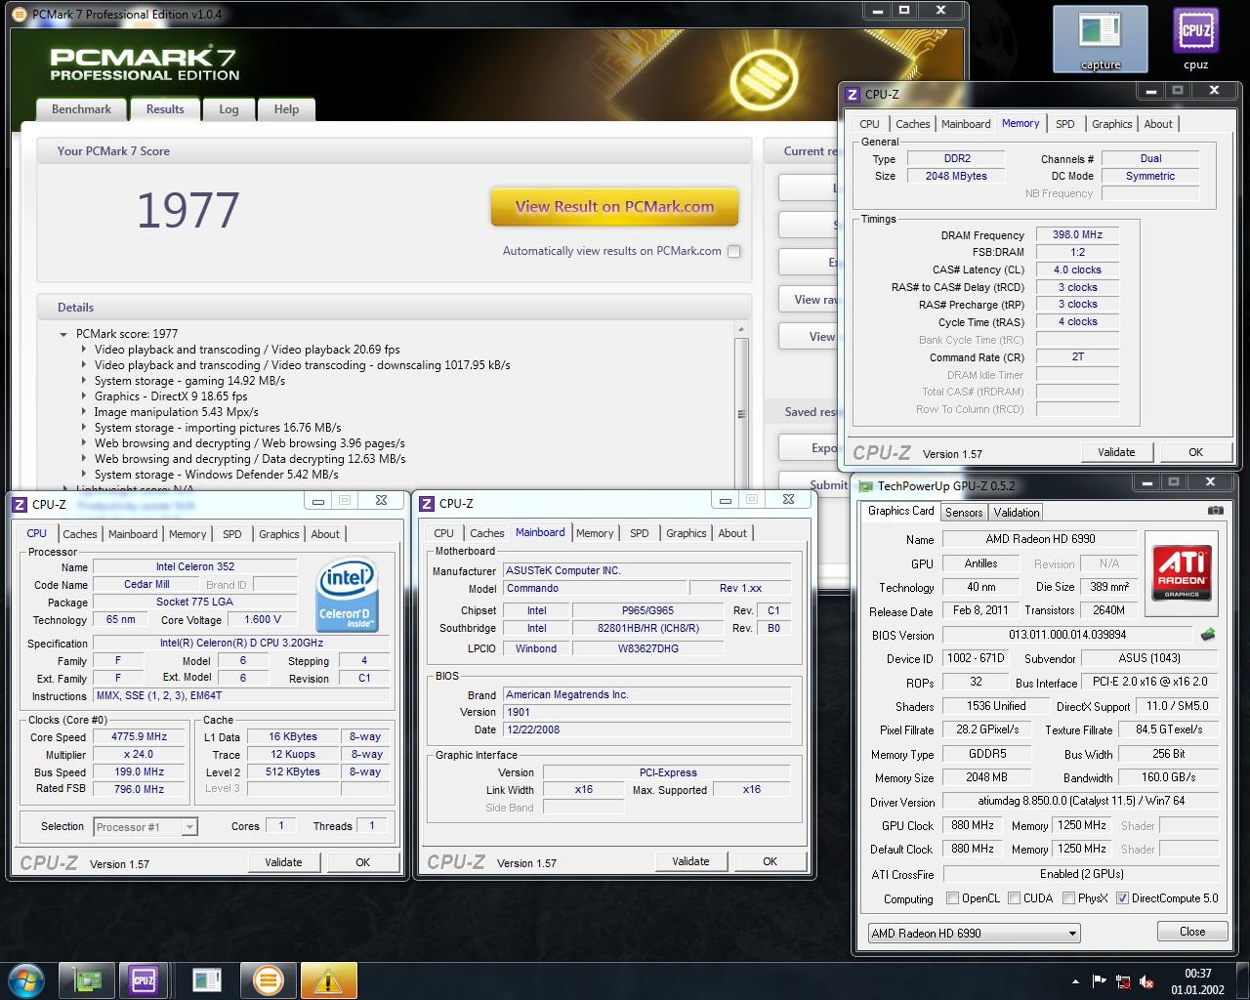
Task: Click the DRAM Frequency 398.0 MHz field
Action: tap(1077, 234)
